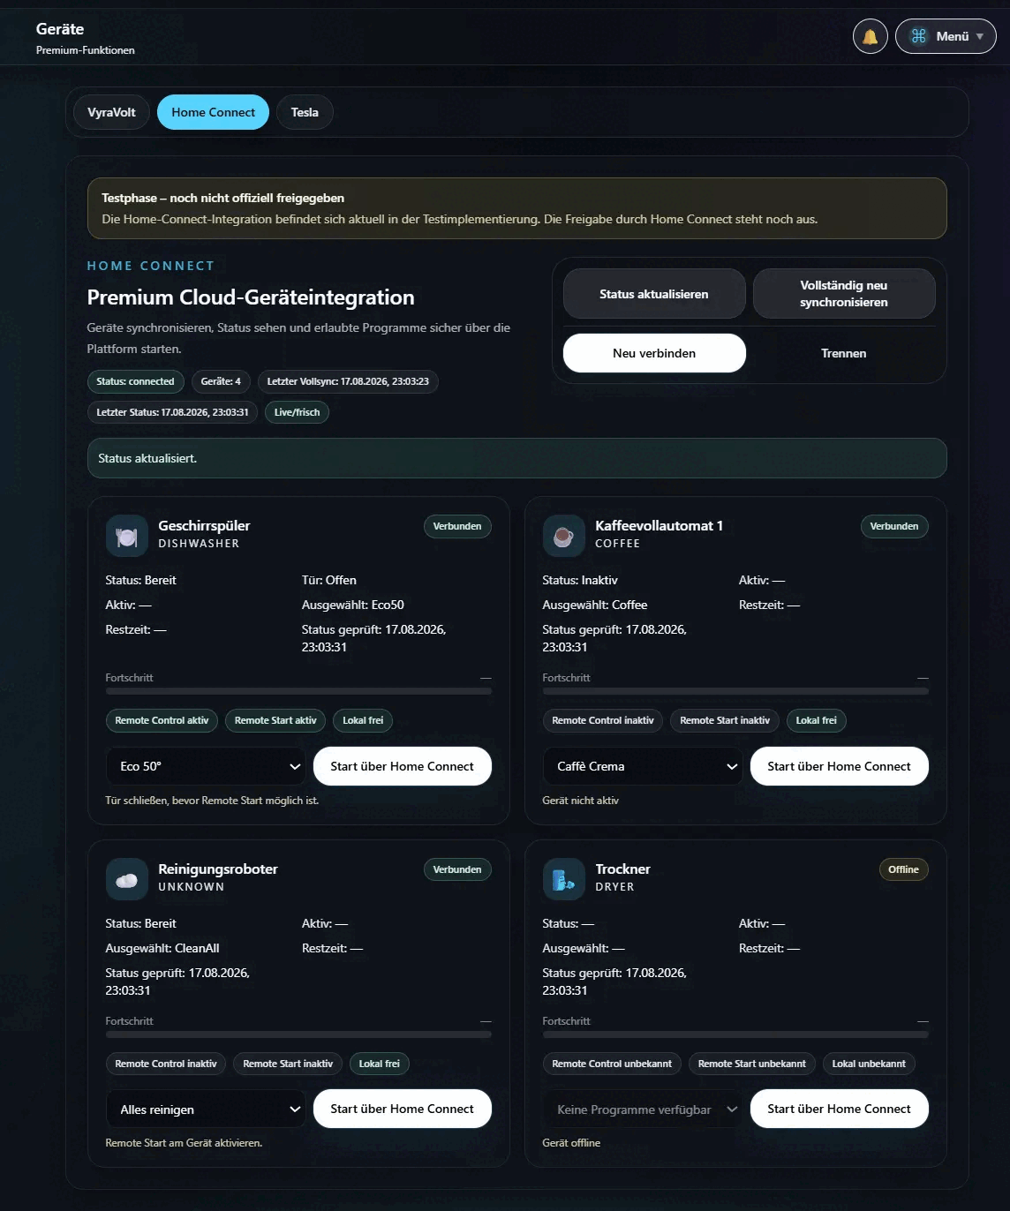Viewport: 1010px width, 1211px height.
Task: Click the 'Testphase – noch nicht offiziell freigegeben' notice
Action: tap(517, 208)
